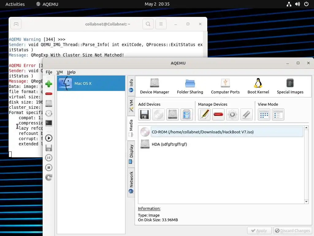Click the network icon in system tray

[x=289, y=4]
